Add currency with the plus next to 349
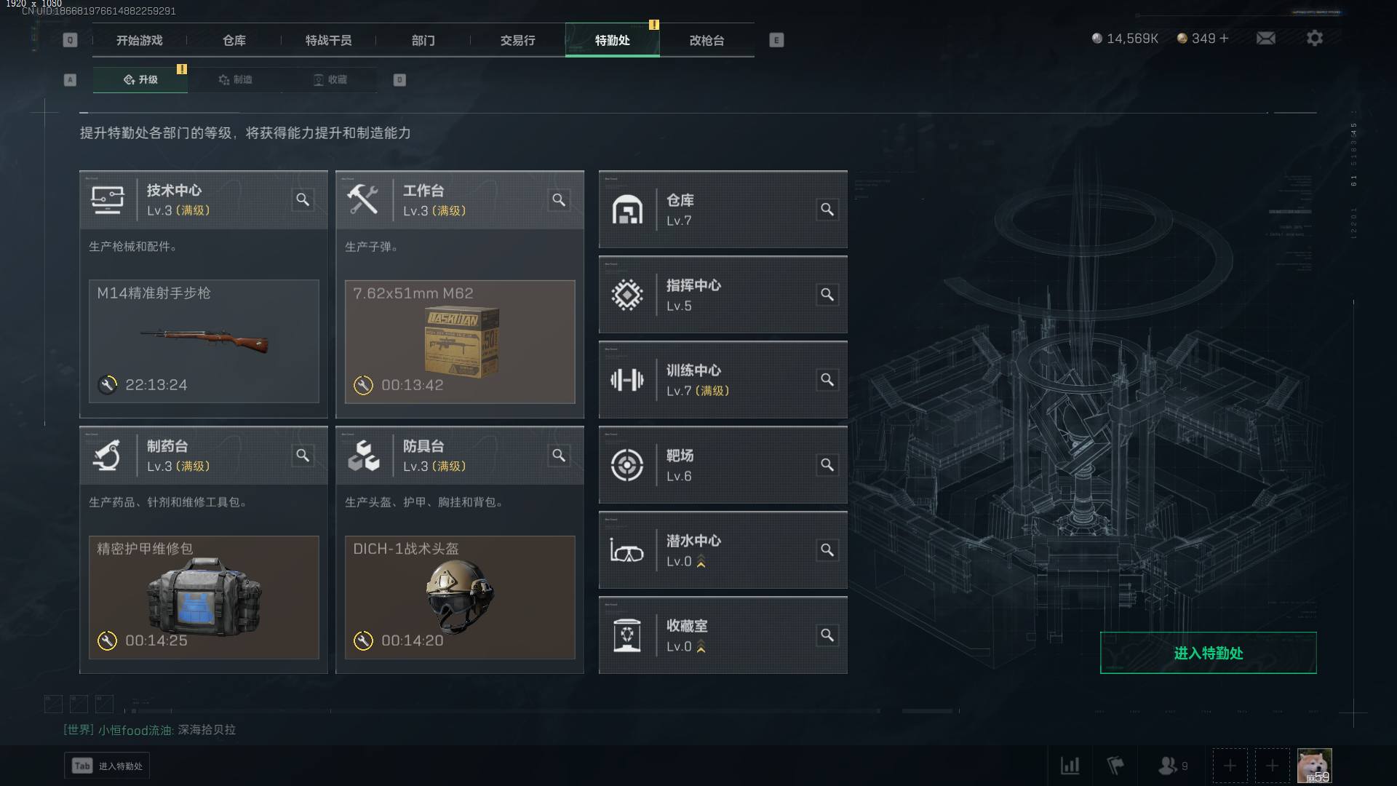The width and height of the screenshot is (1397, 786). 1224,39
